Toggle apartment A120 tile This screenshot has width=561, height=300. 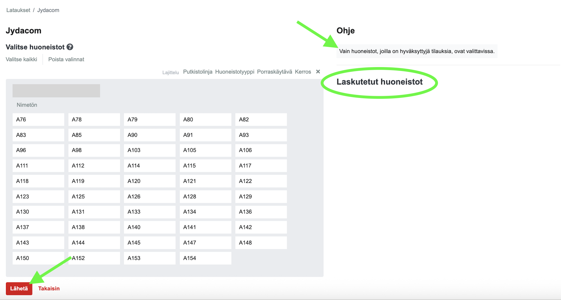point(149,181)
